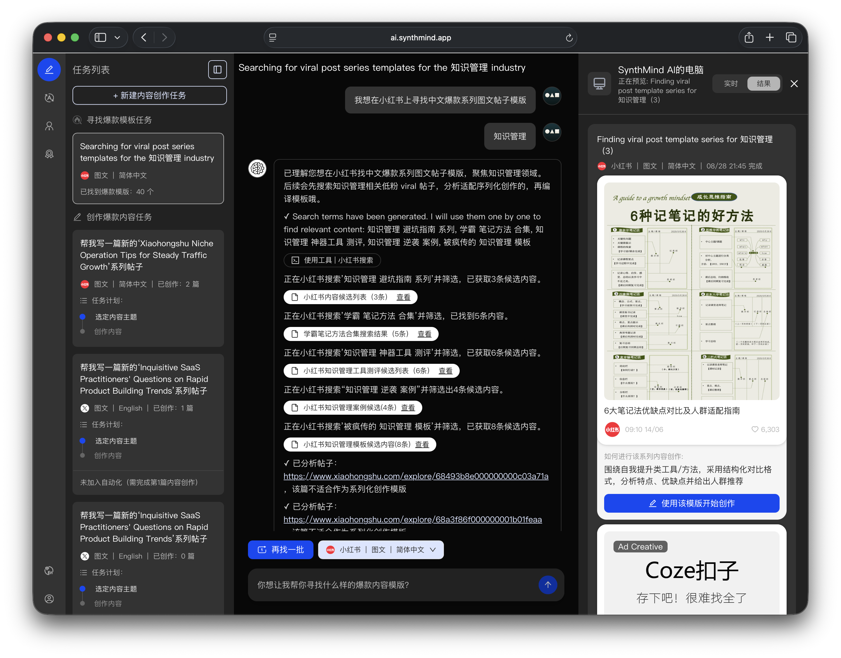Open Inquisitive SaaS task with 已创作 1 篇
This screenshot has height=658, width=841.
[148, 424]
